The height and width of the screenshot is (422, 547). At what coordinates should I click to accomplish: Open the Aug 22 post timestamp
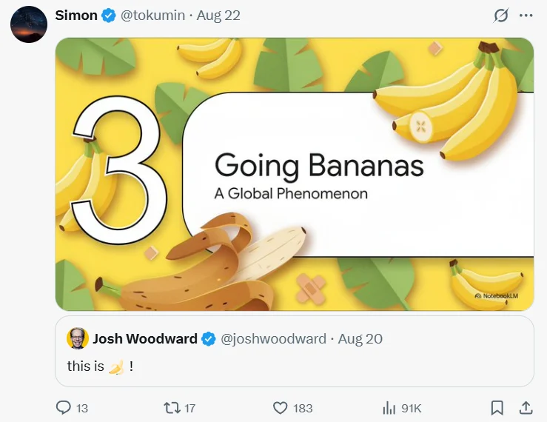[218, 16]
